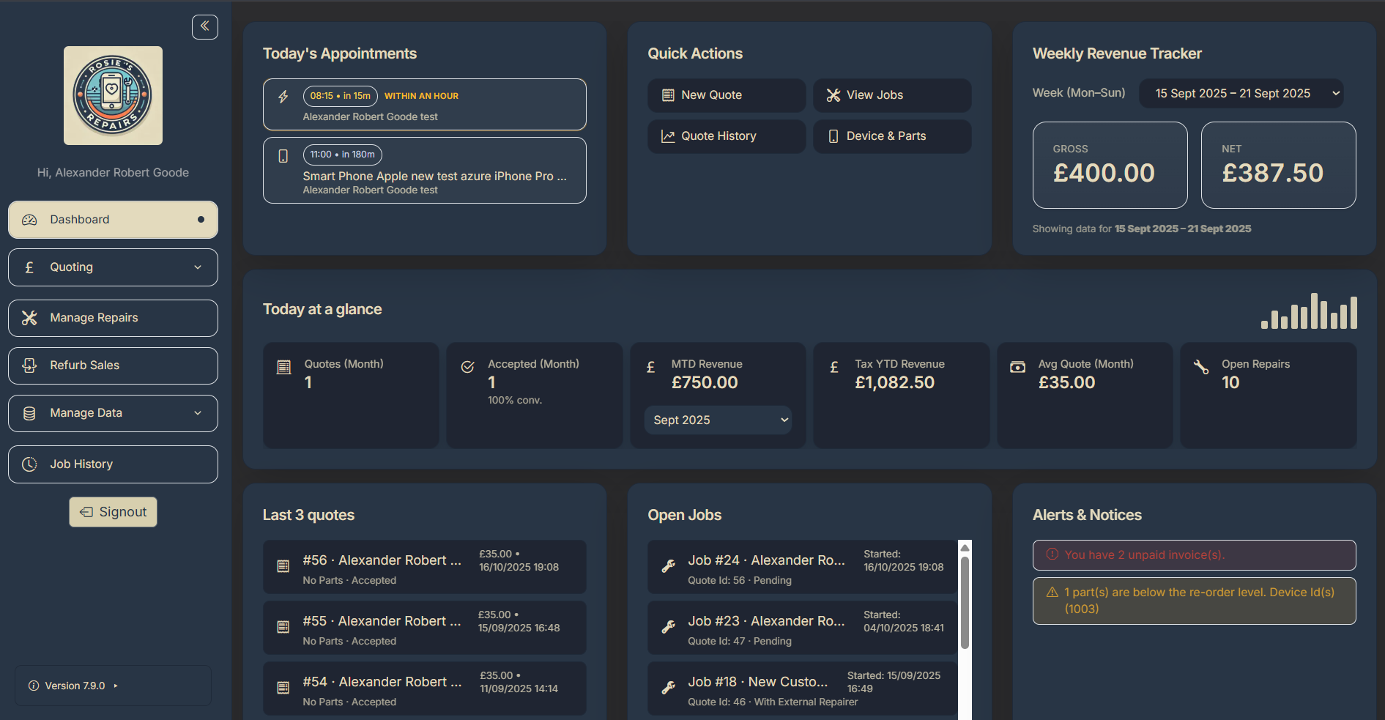The width and height of the screenshot is (1385, 720).
Task: Click the Open Jobs list scrollbar
Action: 965,602
